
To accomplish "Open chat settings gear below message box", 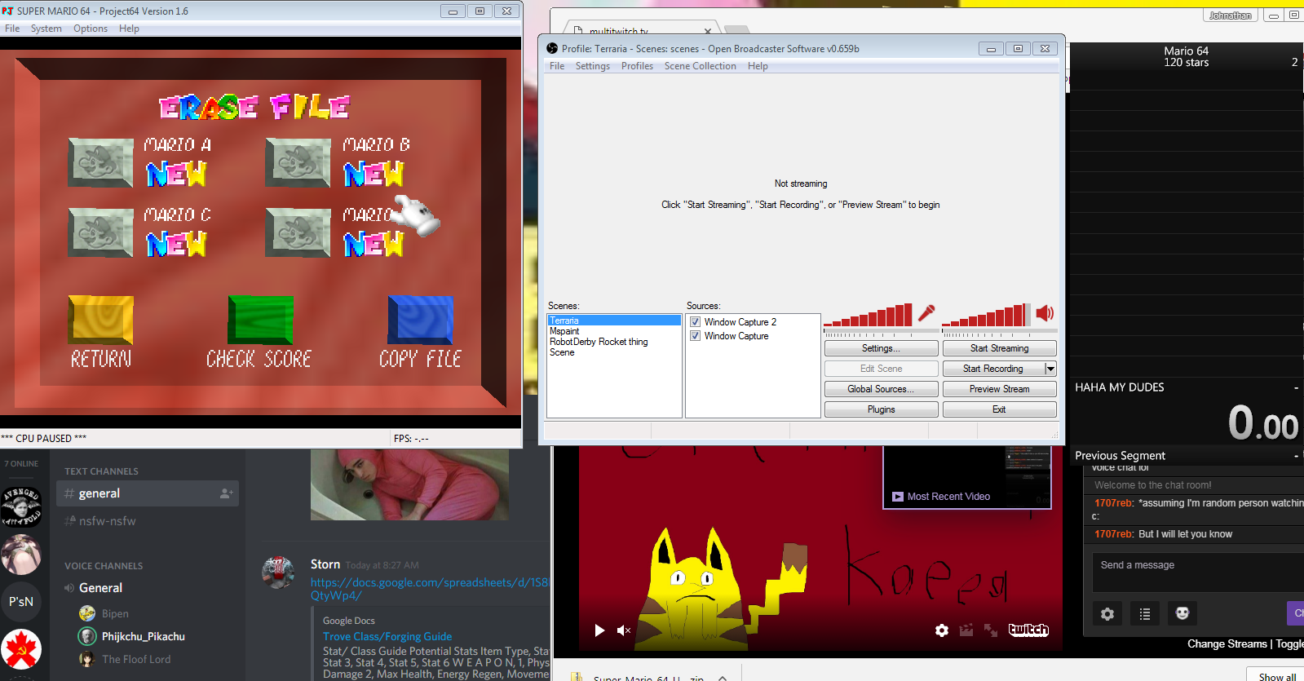I will 1107,613.
